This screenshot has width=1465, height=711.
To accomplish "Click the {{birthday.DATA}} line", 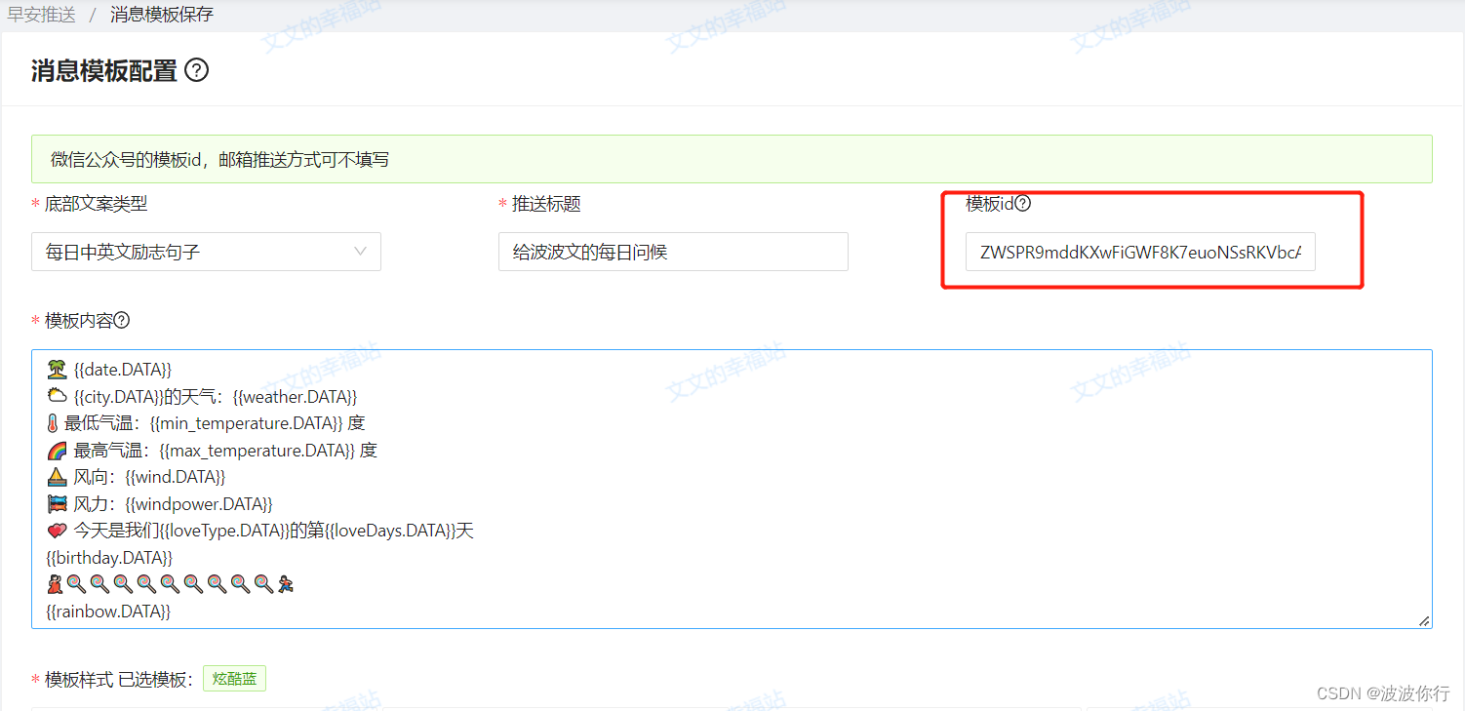I will pos(109,558).
